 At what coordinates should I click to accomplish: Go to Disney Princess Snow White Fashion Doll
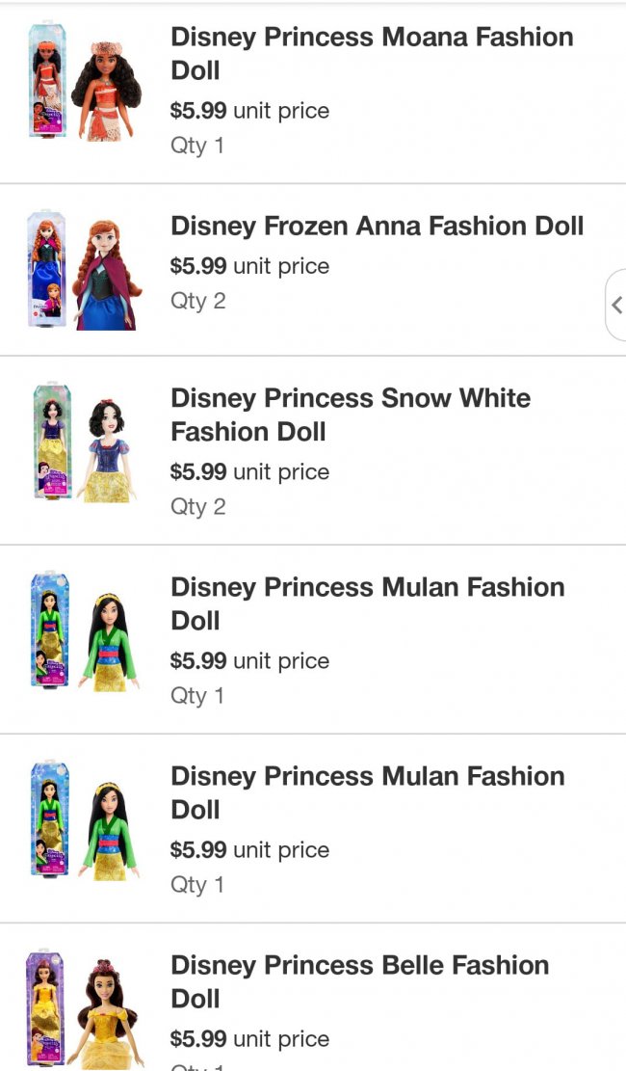350,415
